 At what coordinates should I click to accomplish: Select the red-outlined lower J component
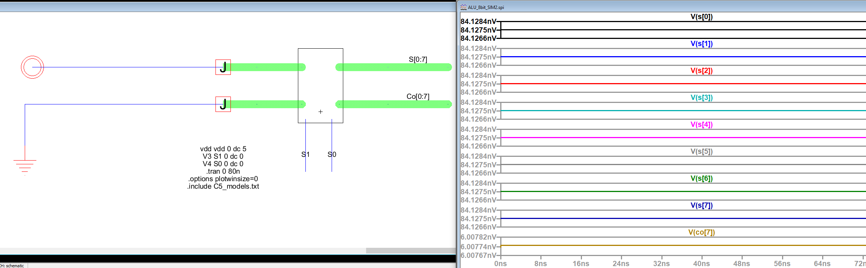[223, 104]
